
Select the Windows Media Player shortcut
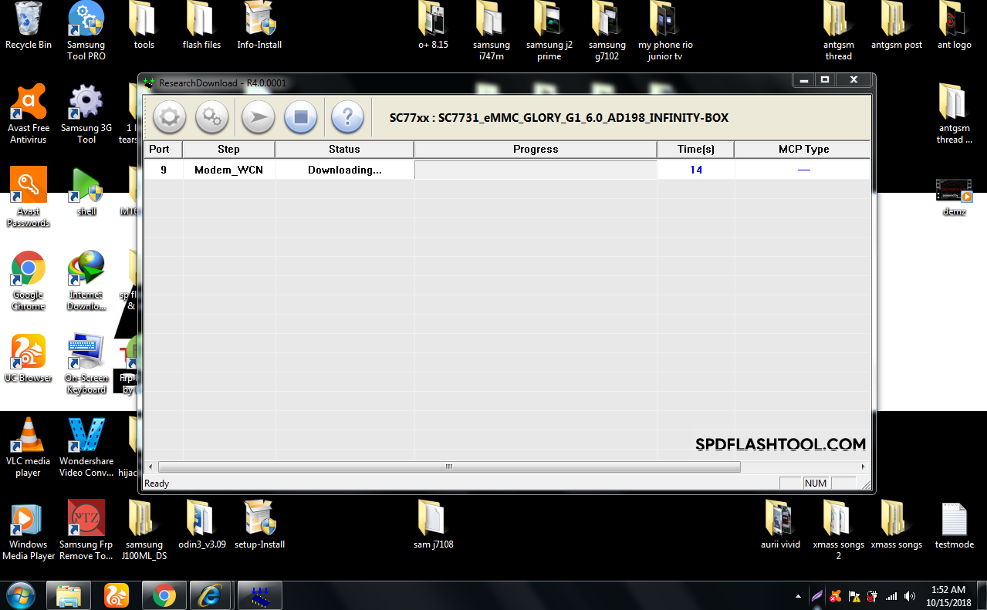[x=29, y=531]
